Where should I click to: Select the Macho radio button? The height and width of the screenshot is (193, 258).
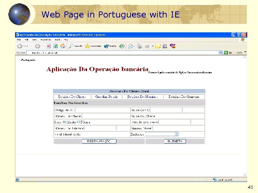(64, 122)
